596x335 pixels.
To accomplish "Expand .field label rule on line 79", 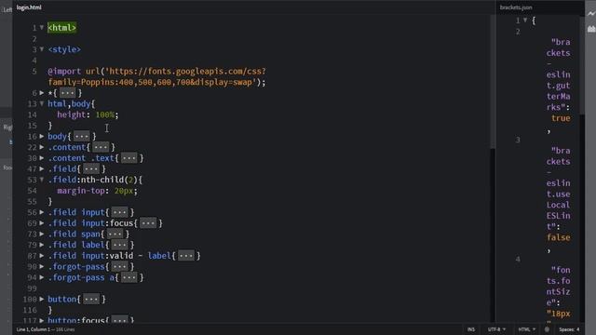I will pyautogui.click(x=42, y=244).
